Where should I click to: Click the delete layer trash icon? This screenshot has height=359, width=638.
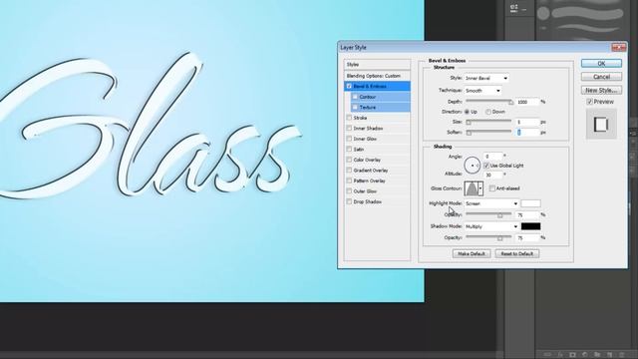click(622, 355)
